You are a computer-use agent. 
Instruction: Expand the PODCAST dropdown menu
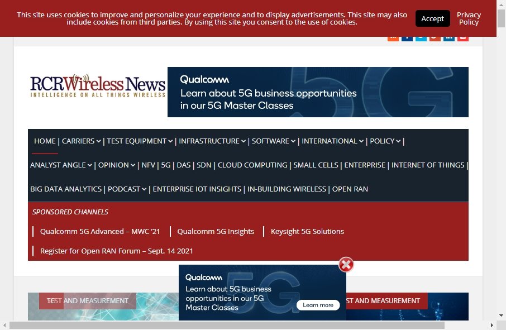(x=127, y=189)
